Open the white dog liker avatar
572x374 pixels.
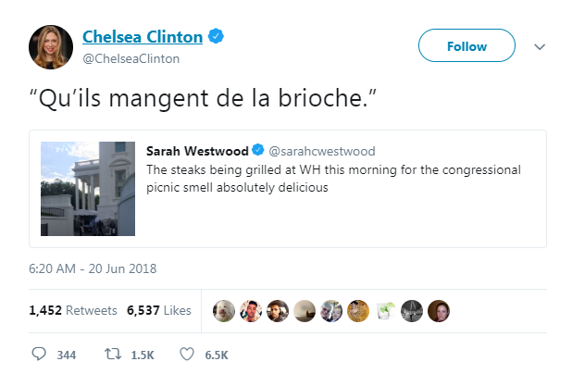click(x=222, y=310)
